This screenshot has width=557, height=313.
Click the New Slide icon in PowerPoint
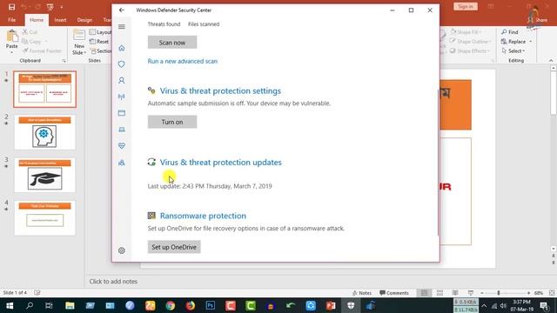point(79,36)
